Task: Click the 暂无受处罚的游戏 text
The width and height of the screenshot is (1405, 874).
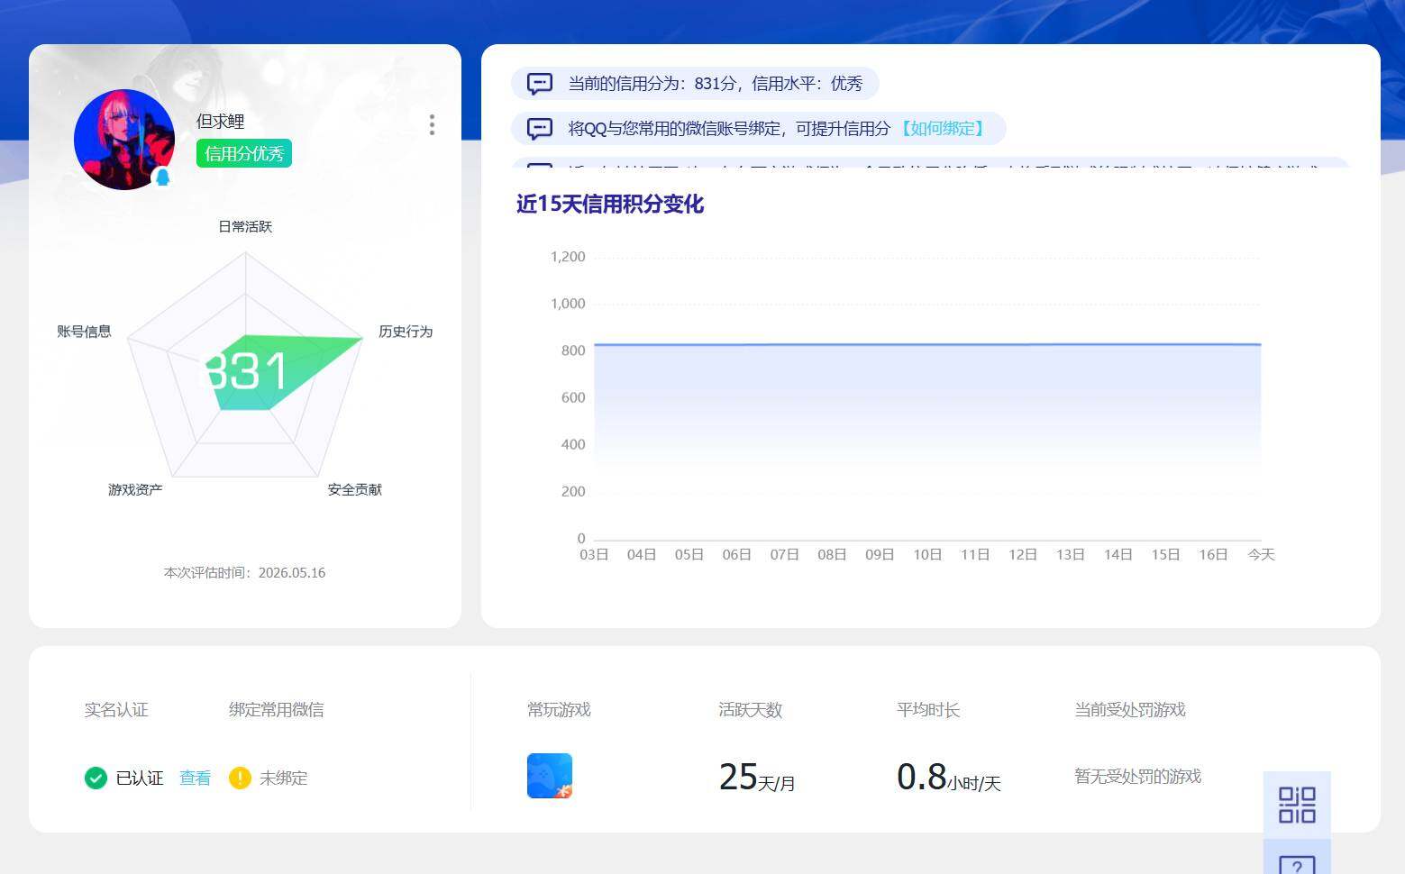Action: [x=1137, y=776]
